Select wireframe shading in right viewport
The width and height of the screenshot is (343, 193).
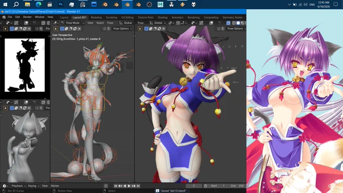pos(234,23)
